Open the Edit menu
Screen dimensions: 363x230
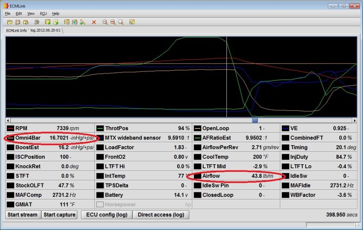[x=19, y=13]
